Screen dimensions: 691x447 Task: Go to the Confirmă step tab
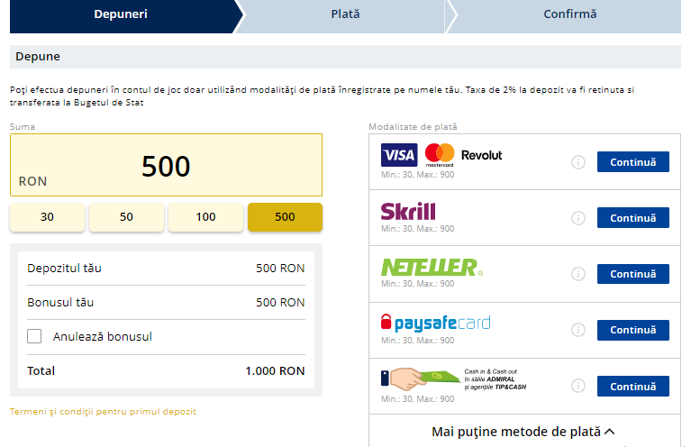coord(569,14)
